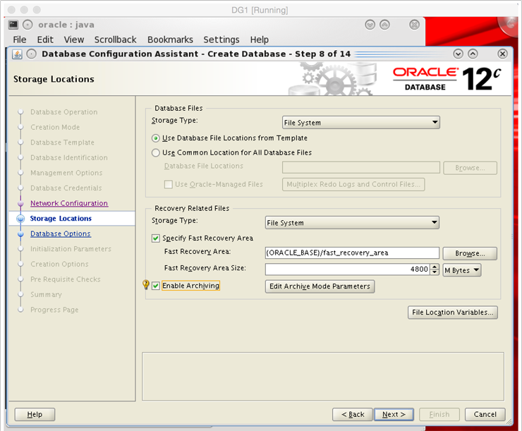Open the Bookmarks menu
The image size is (522, 431).
170,40
